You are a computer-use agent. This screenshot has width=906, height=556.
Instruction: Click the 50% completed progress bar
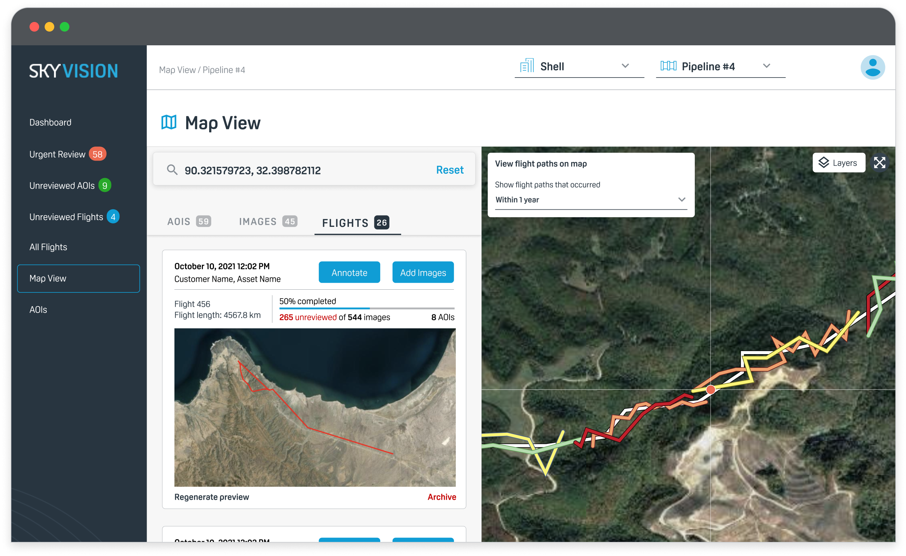[366, 308]
